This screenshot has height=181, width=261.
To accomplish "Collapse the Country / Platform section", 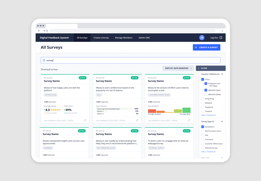I will 222,74.
